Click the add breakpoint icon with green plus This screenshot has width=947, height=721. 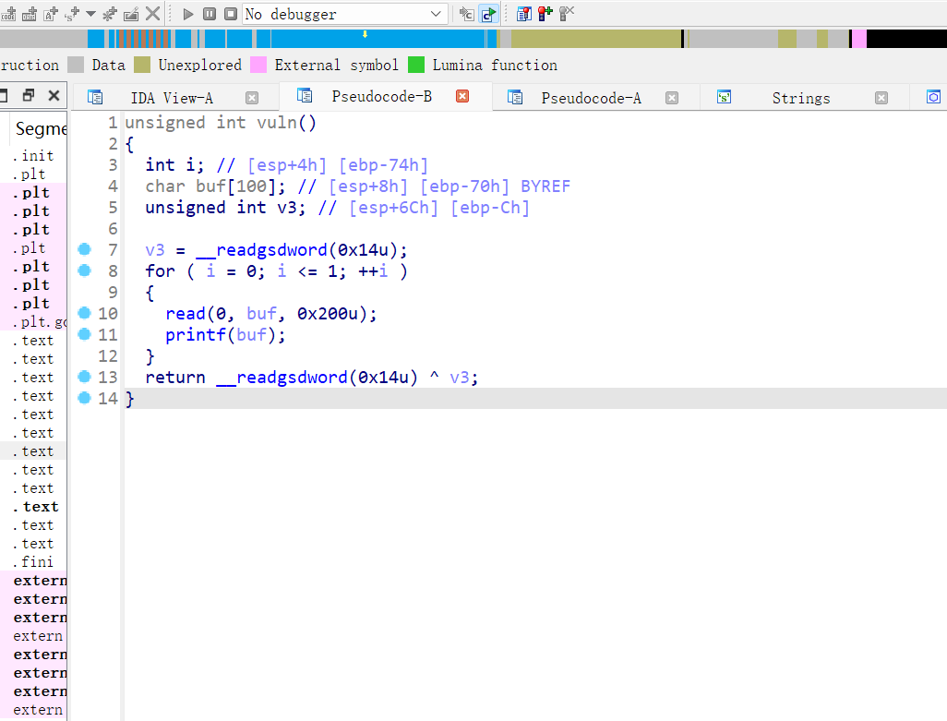click(x=545, y=14)
